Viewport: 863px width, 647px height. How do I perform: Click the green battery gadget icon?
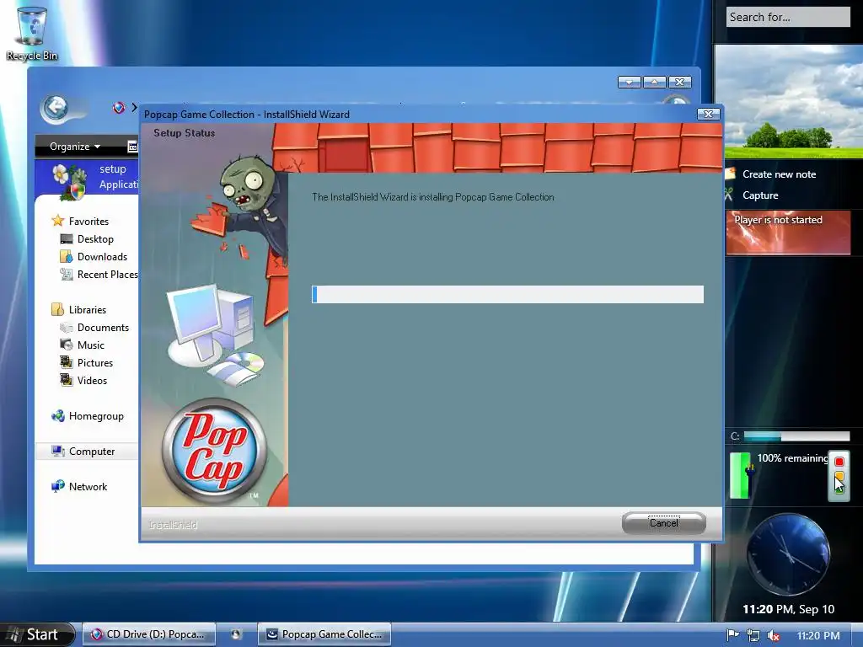740,475
